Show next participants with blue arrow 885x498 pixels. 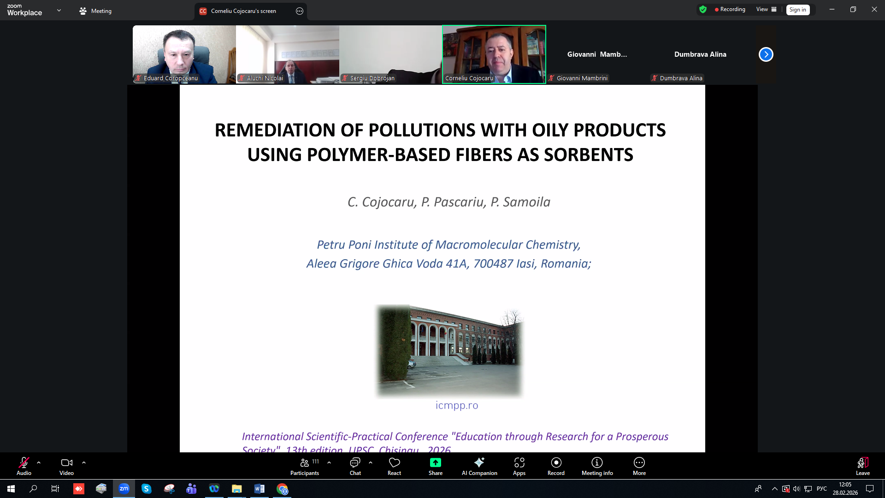click(766, 54)
